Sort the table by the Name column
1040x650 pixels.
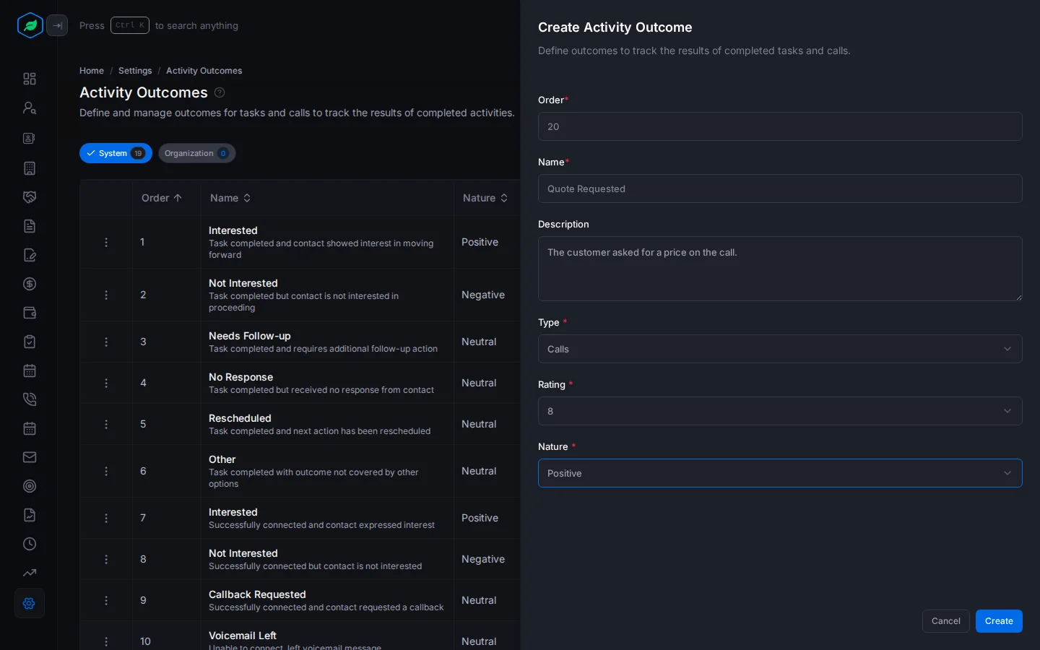(230, 198)
